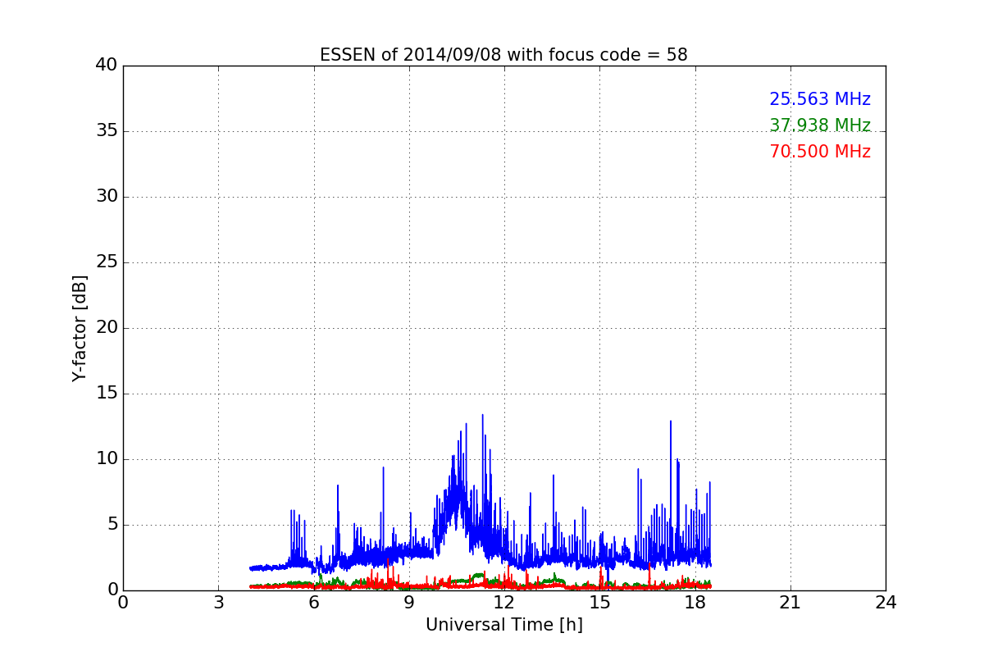The width and height of the screenshot is (984, 656).
Task: Select the 25.563 MHz legend label
Action: (820, 99)
